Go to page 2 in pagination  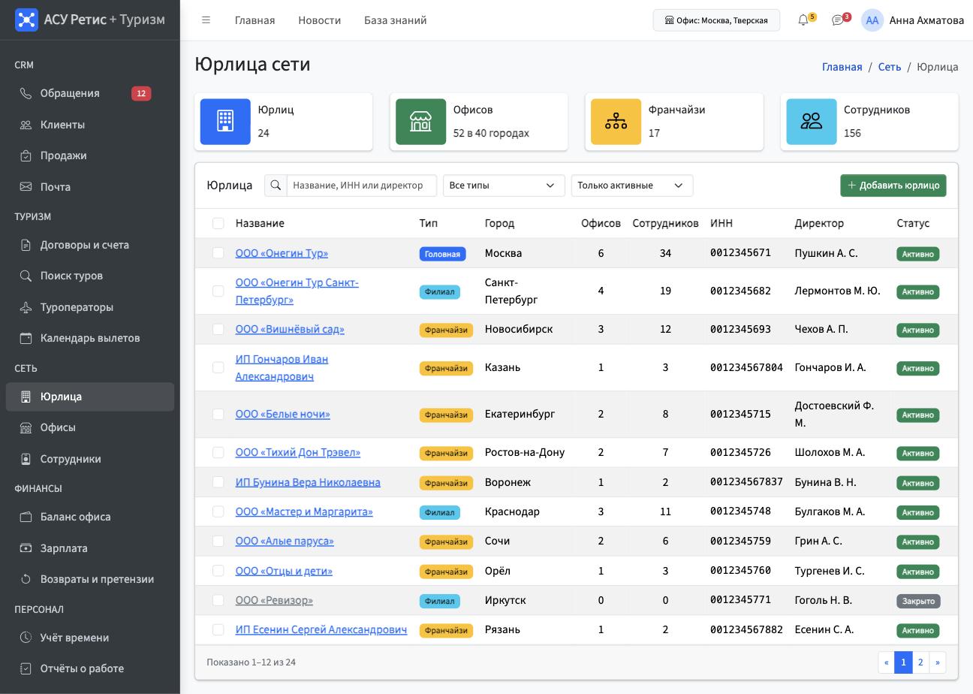(920, 662)
